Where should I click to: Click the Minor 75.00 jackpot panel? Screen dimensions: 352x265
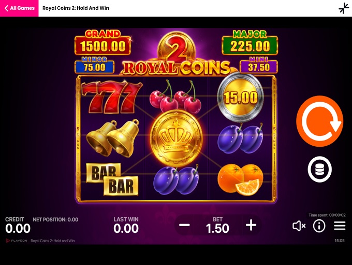[x=94, y=65]
